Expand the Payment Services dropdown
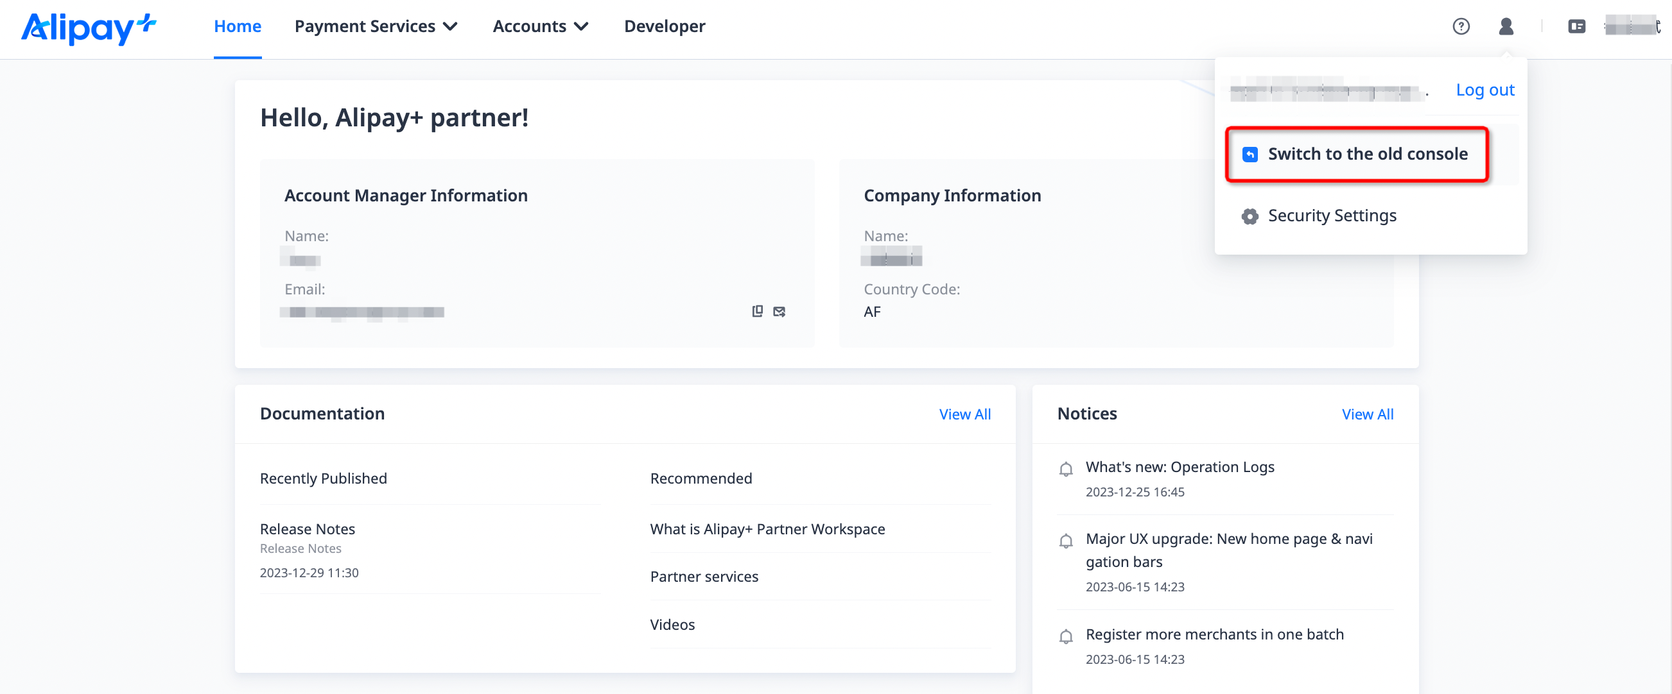 tap(376, 26)
